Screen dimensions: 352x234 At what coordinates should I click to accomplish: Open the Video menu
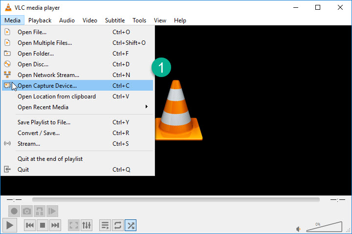(x=90, y=20)
